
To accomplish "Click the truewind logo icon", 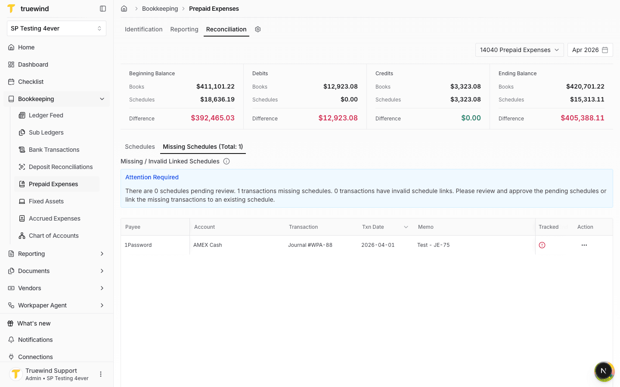I will point(12,9).
